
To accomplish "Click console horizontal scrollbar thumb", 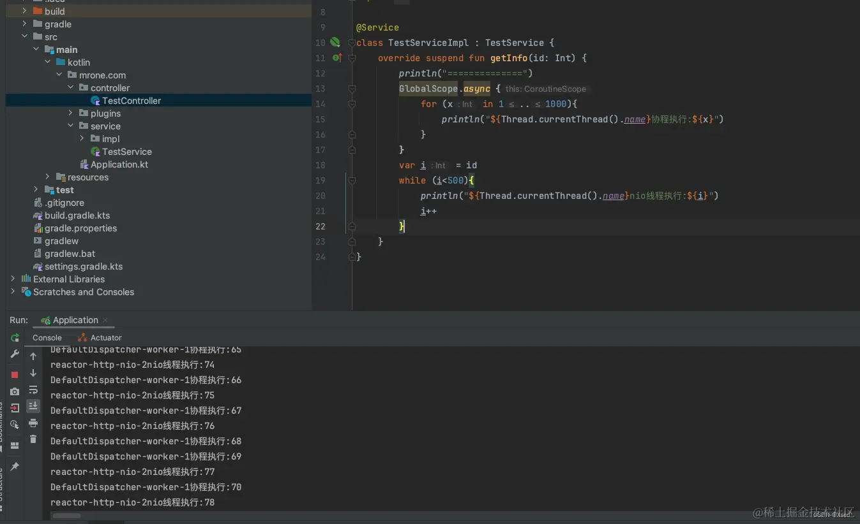I will pyautogui.click(x=66, y=515).
